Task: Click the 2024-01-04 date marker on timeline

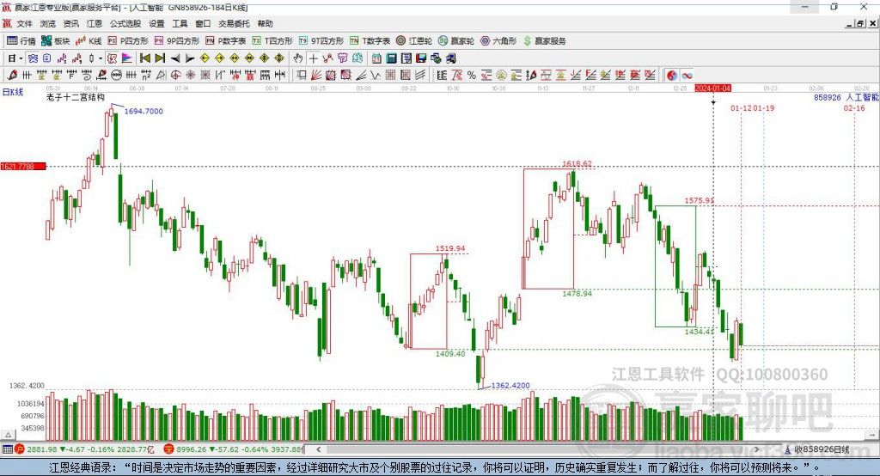Action: [712, 88]
